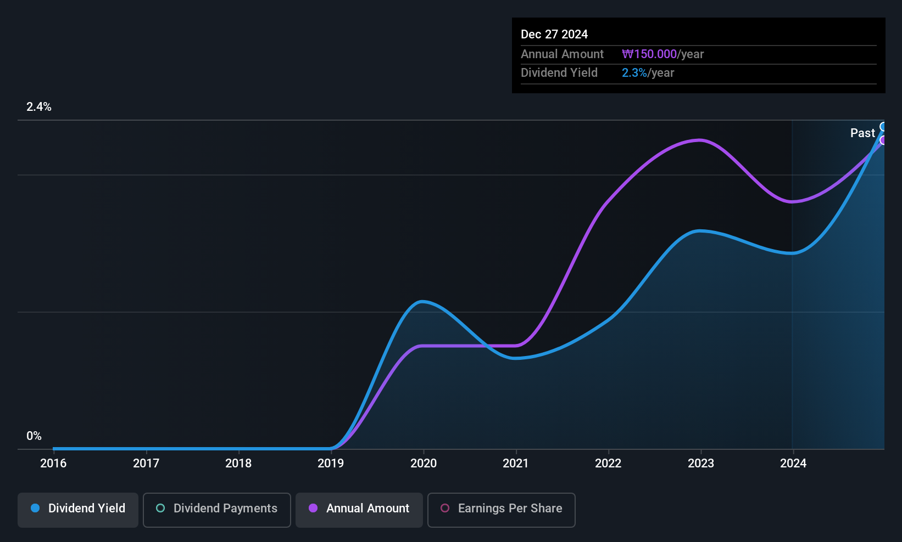
Task: Click the 2018 x-axis label
Action: pyautogui.click(x=238, y=463)
